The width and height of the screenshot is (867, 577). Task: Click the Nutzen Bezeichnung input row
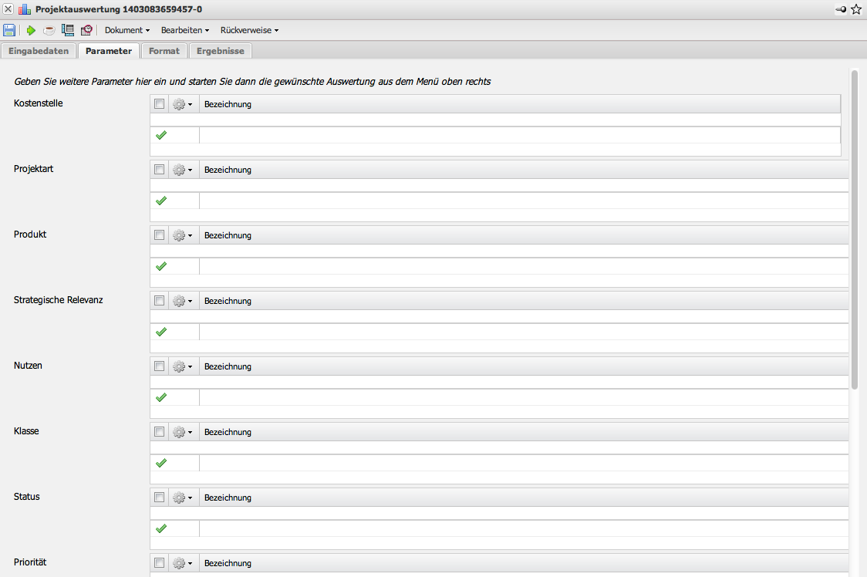(x=523, y=397)
